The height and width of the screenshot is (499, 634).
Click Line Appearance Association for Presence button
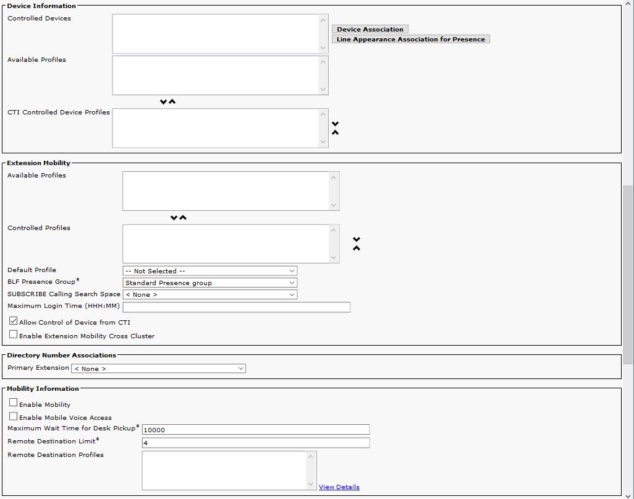click(411, 39)
